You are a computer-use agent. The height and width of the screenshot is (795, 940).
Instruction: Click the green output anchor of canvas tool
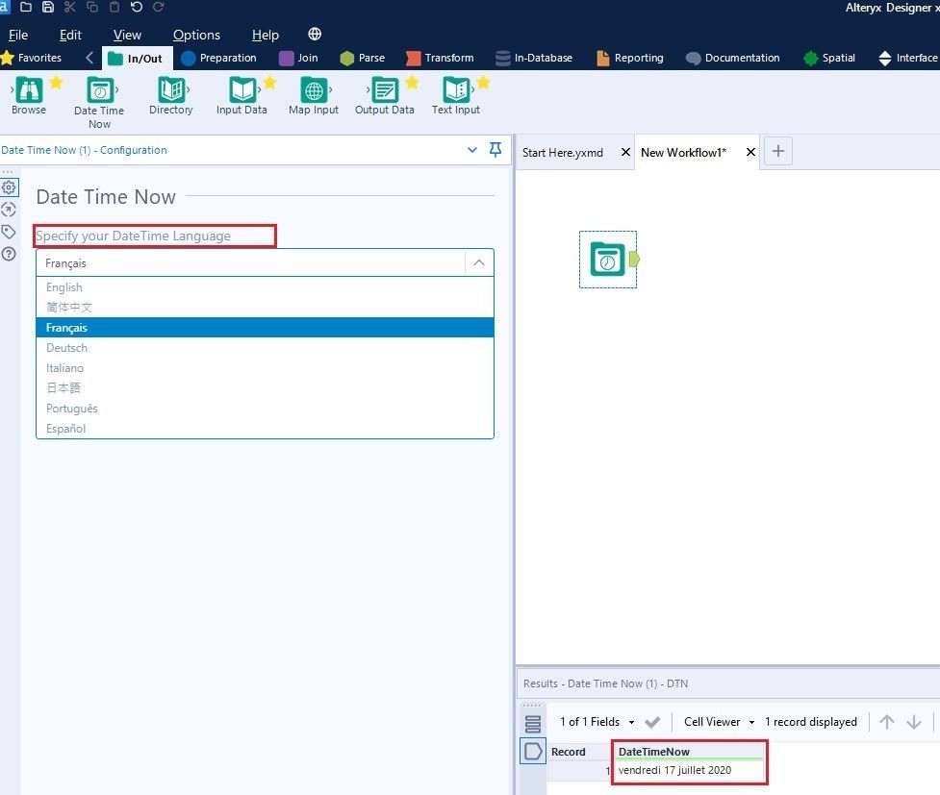coord(634,260)
